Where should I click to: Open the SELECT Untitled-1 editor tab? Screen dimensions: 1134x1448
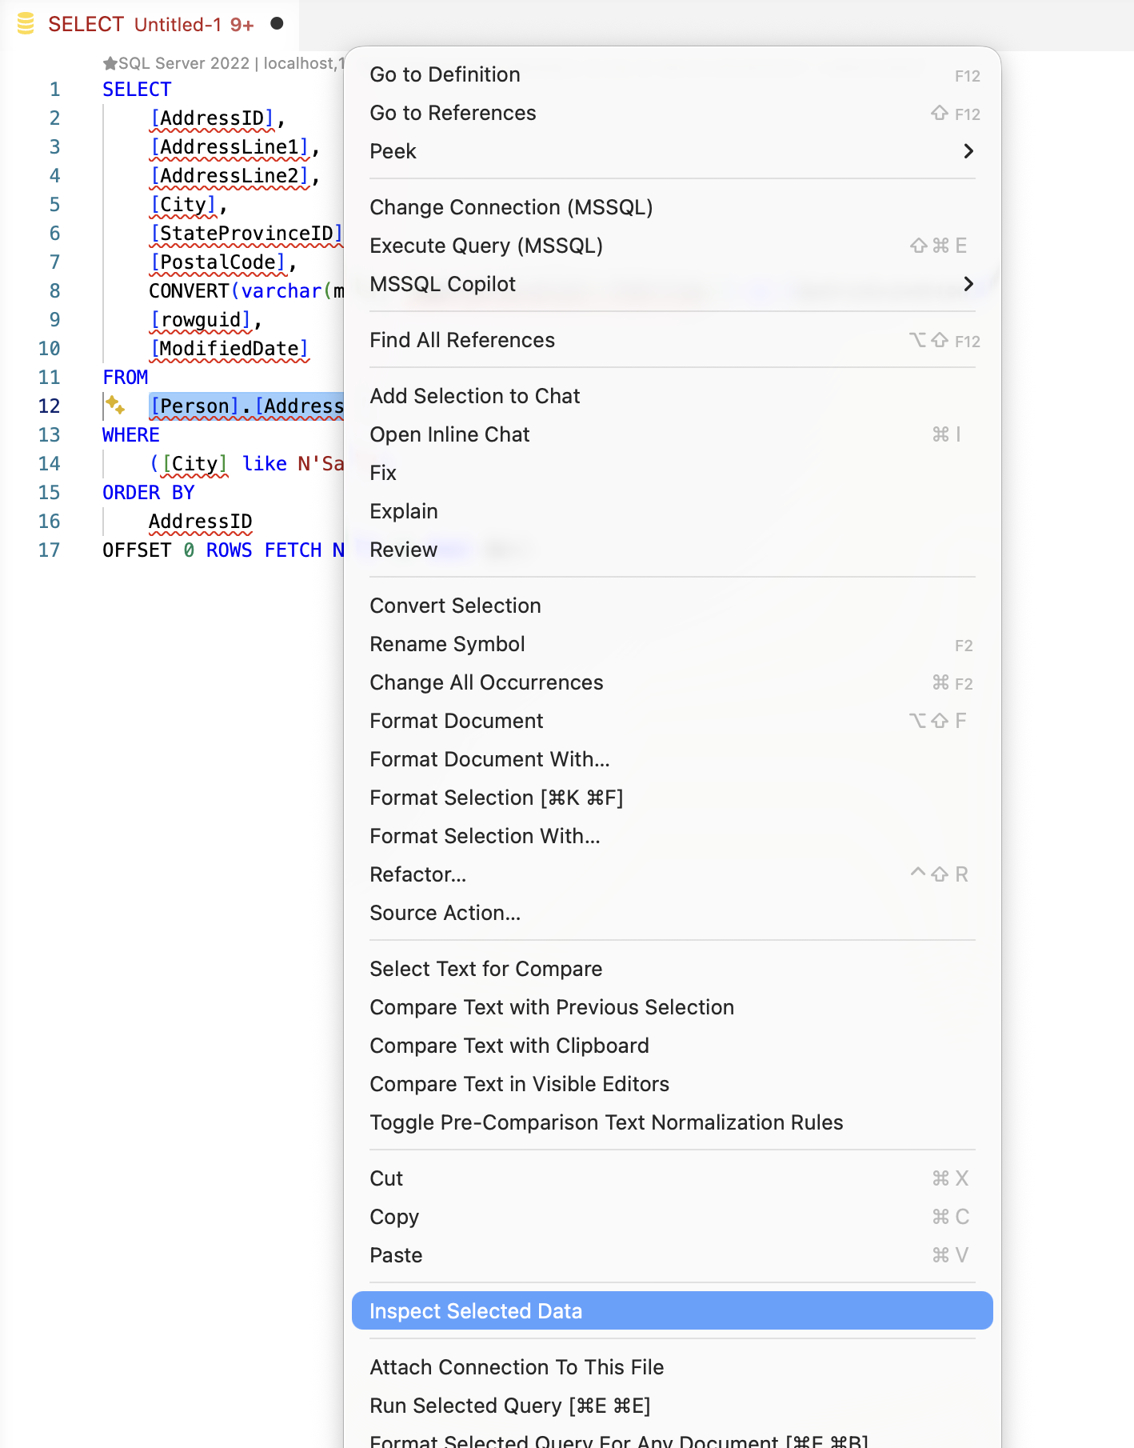pyautogui.click(x=150, y=25)
